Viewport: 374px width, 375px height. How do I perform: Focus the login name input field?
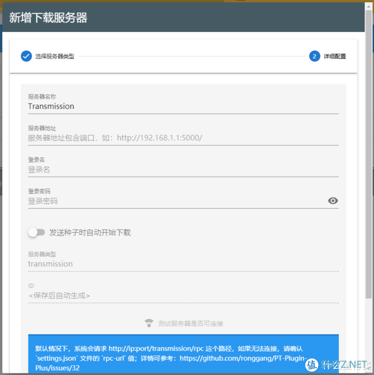[183, 170]
